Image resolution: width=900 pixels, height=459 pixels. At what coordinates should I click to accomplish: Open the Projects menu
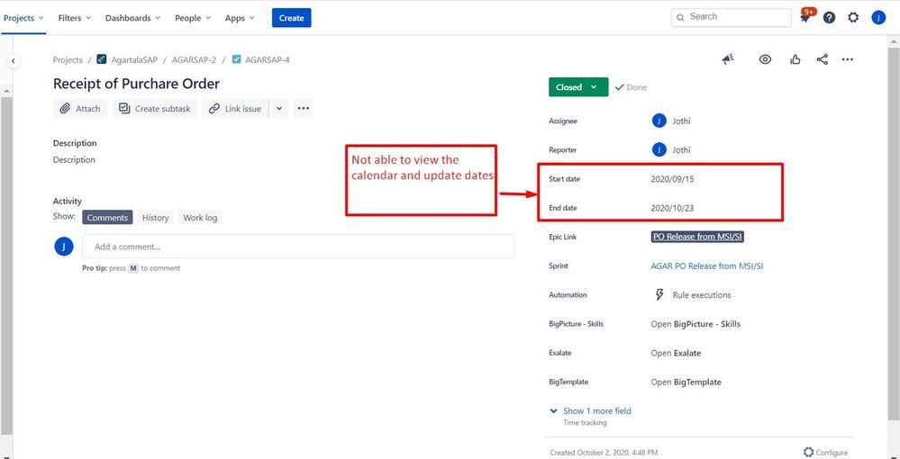tap(24, 18)
